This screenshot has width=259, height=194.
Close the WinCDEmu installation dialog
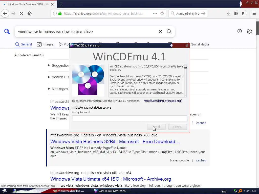[x=187, y=45]
